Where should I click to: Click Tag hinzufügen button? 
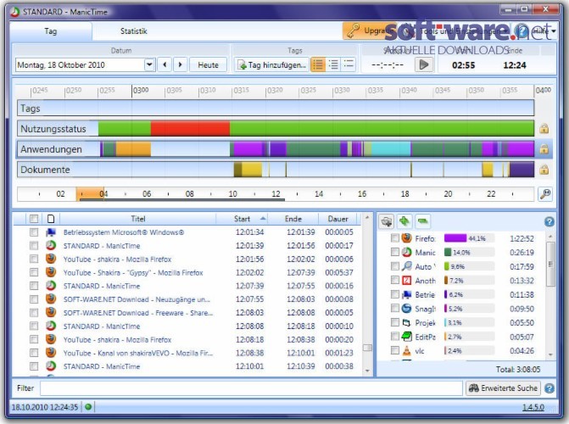(x=271, y=65)
